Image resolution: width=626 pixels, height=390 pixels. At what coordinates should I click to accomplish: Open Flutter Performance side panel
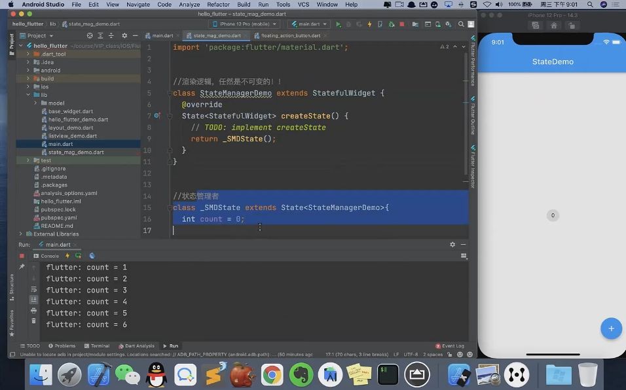pos(473,62)
